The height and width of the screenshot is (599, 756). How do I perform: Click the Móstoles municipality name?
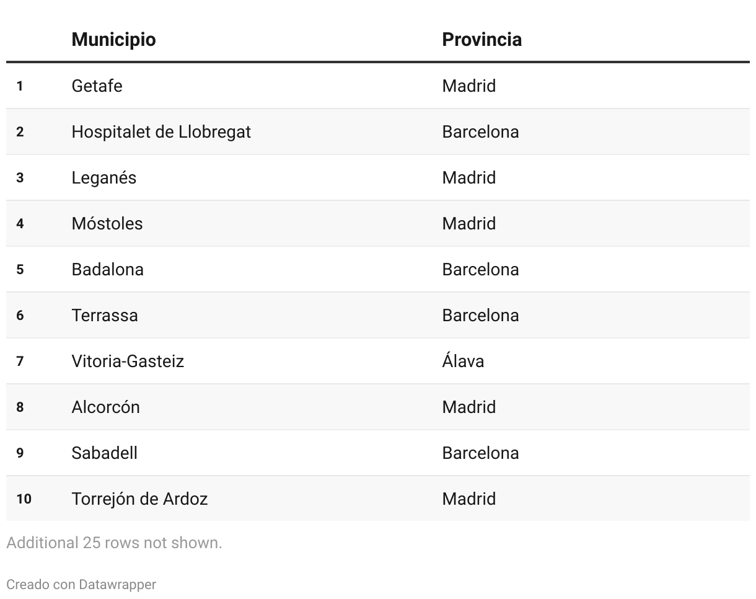click(107, 223)
